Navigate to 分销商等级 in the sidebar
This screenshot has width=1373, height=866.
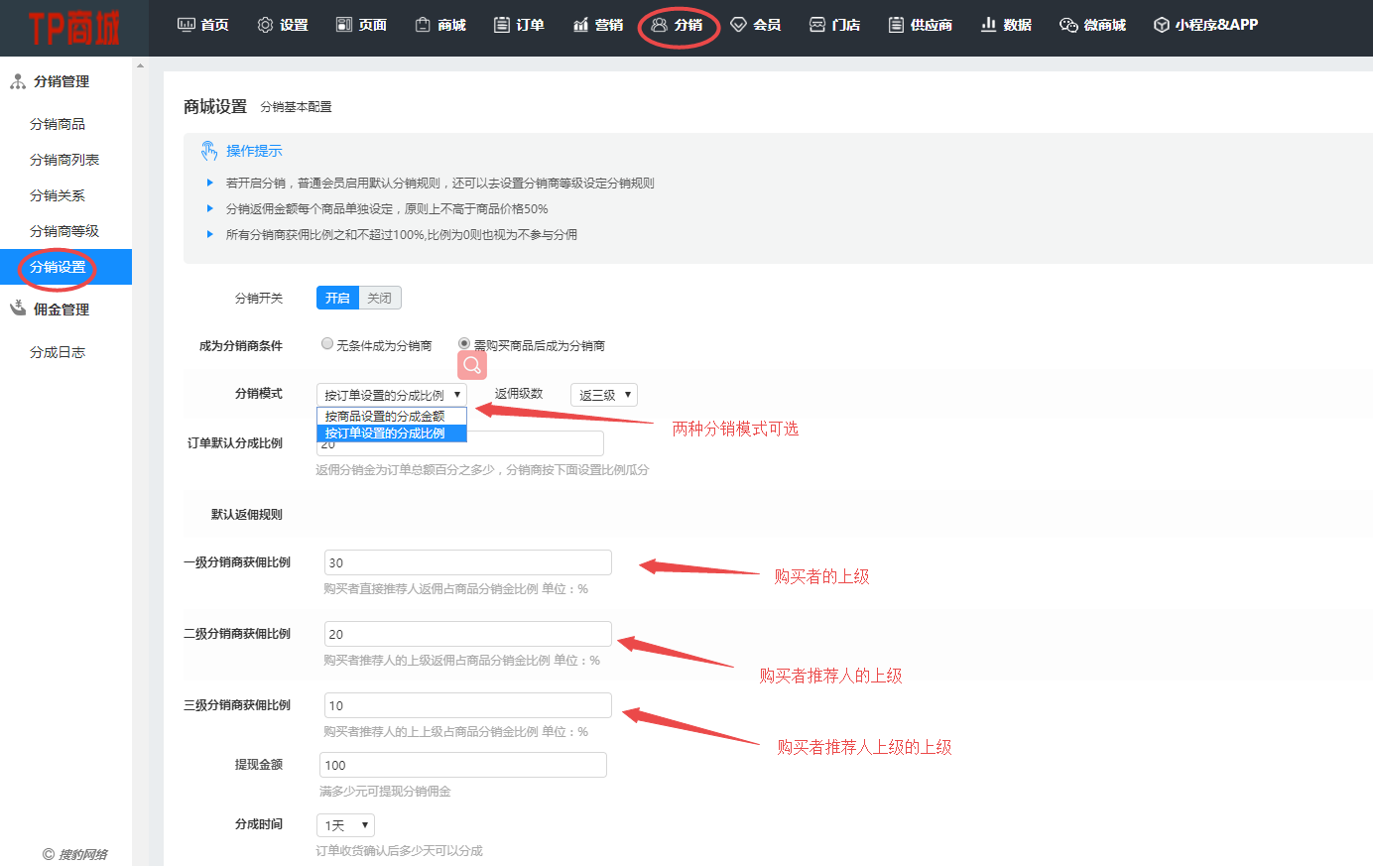point(65,230)
